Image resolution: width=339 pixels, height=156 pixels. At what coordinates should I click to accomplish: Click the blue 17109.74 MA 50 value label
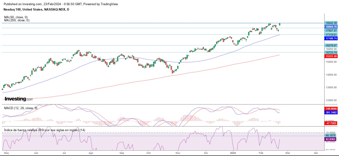point(331,38)
